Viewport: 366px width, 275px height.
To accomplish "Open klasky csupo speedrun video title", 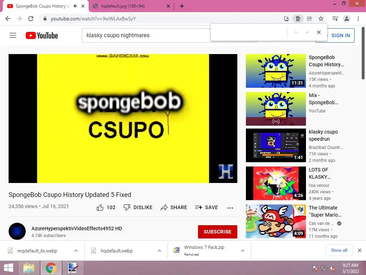I will [323, 135].
